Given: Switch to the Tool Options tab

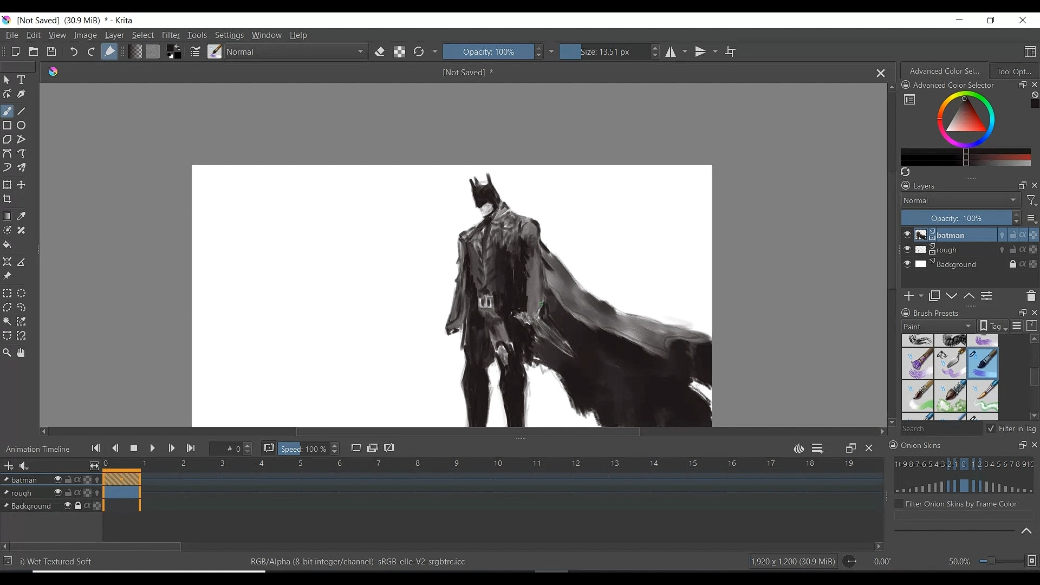Looking at the screenshot, I should click(1015, 71).
